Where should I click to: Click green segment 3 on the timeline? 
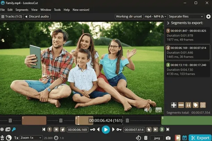[x=187, y=120]
